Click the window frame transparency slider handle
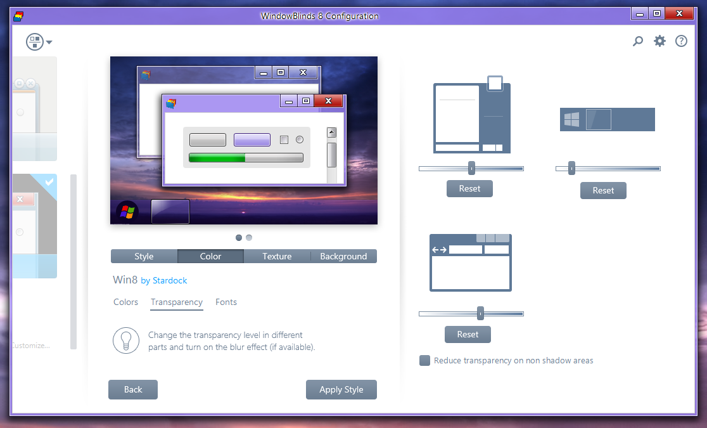 (481, 313)
